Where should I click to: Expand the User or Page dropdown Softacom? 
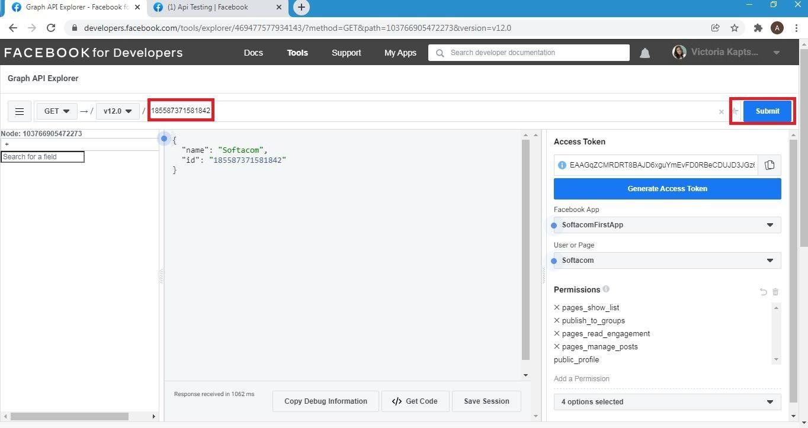[667, 260]
